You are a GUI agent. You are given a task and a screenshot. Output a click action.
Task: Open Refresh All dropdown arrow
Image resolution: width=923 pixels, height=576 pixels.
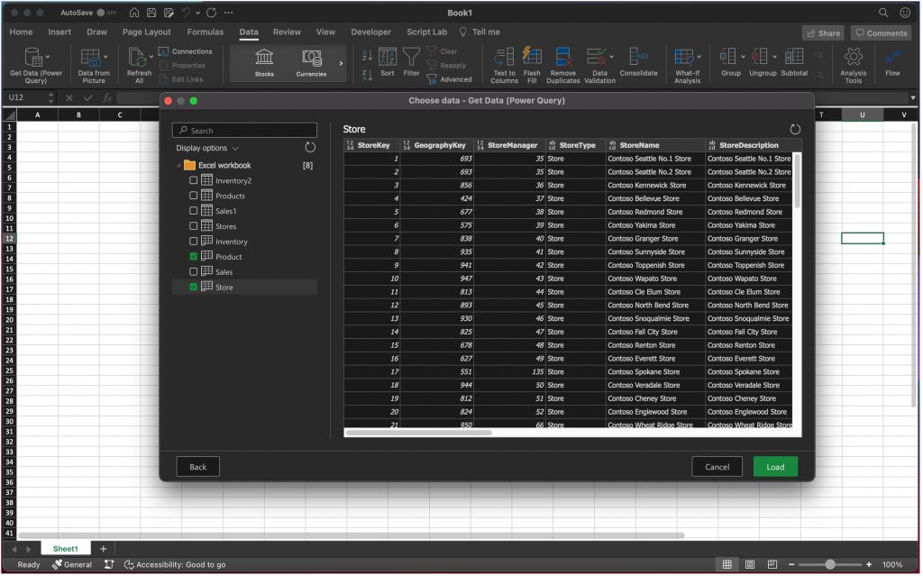point(151,57)
